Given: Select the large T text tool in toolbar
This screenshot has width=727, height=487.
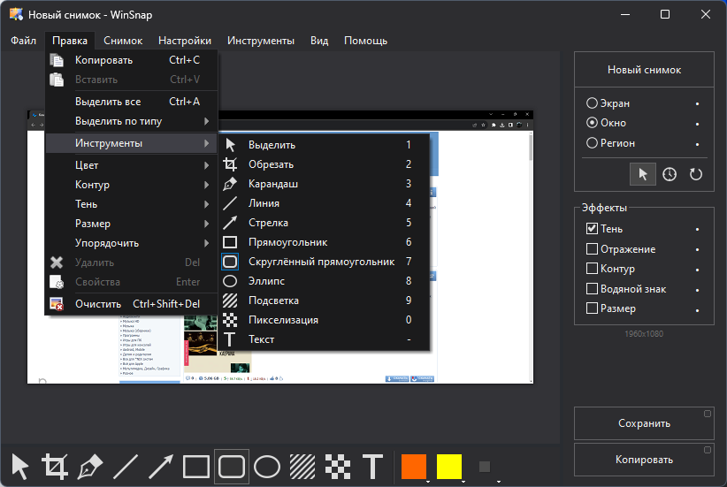Looking at the screenshot, I should [372, 466].
